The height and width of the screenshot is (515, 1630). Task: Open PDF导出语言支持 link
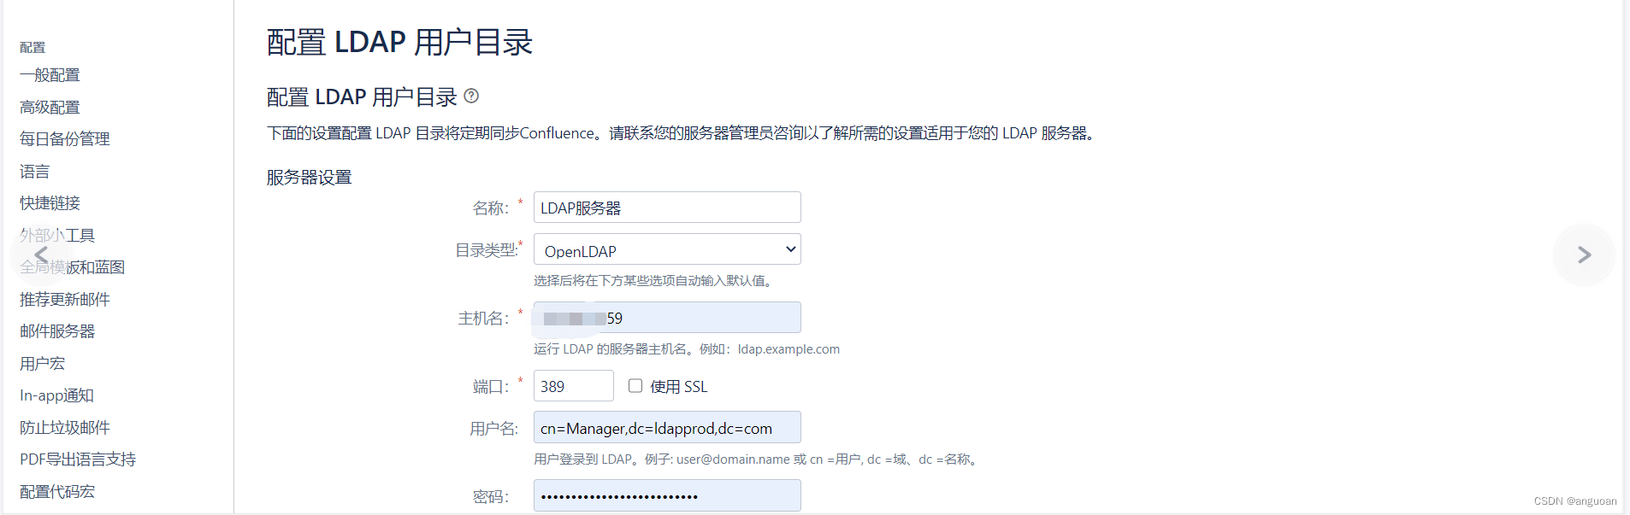(78, 459)
